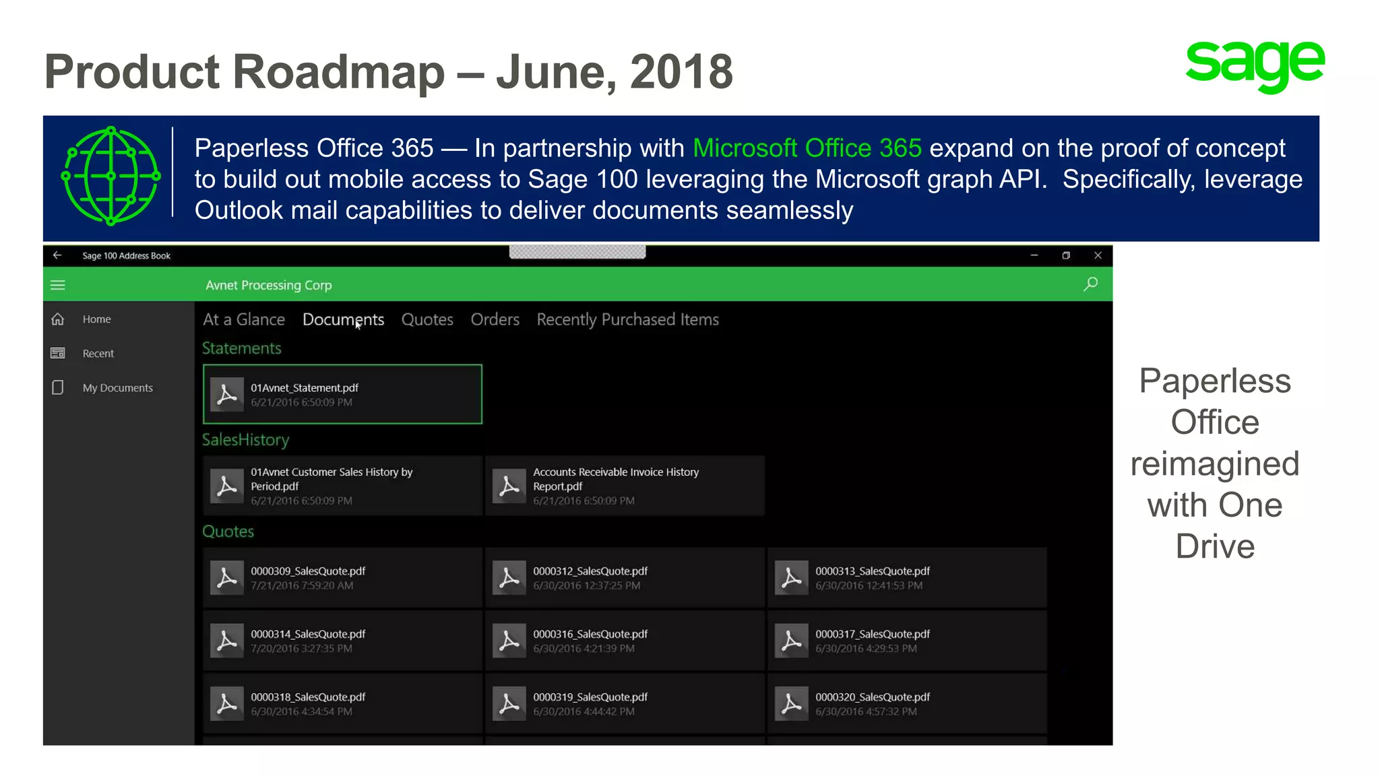
Task: Click the Quotes section heading
Action: point(228,531)
